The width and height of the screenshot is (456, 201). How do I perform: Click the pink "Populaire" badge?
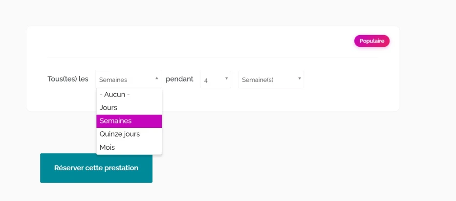pyautogui.click(x=371, y=41)
